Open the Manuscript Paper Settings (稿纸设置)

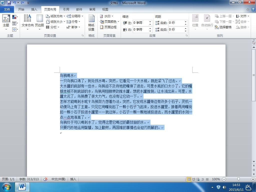pos(91,22)
